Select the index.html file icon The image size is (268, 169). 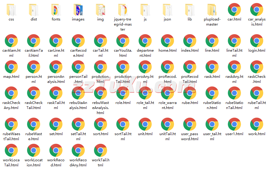tap(190, 41)
